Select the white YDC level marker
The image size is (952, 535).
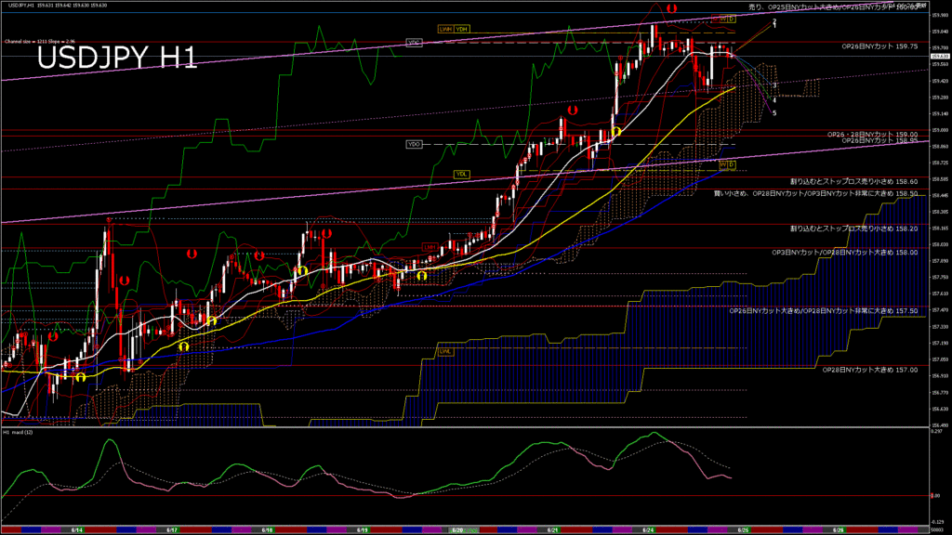(414, 43)
